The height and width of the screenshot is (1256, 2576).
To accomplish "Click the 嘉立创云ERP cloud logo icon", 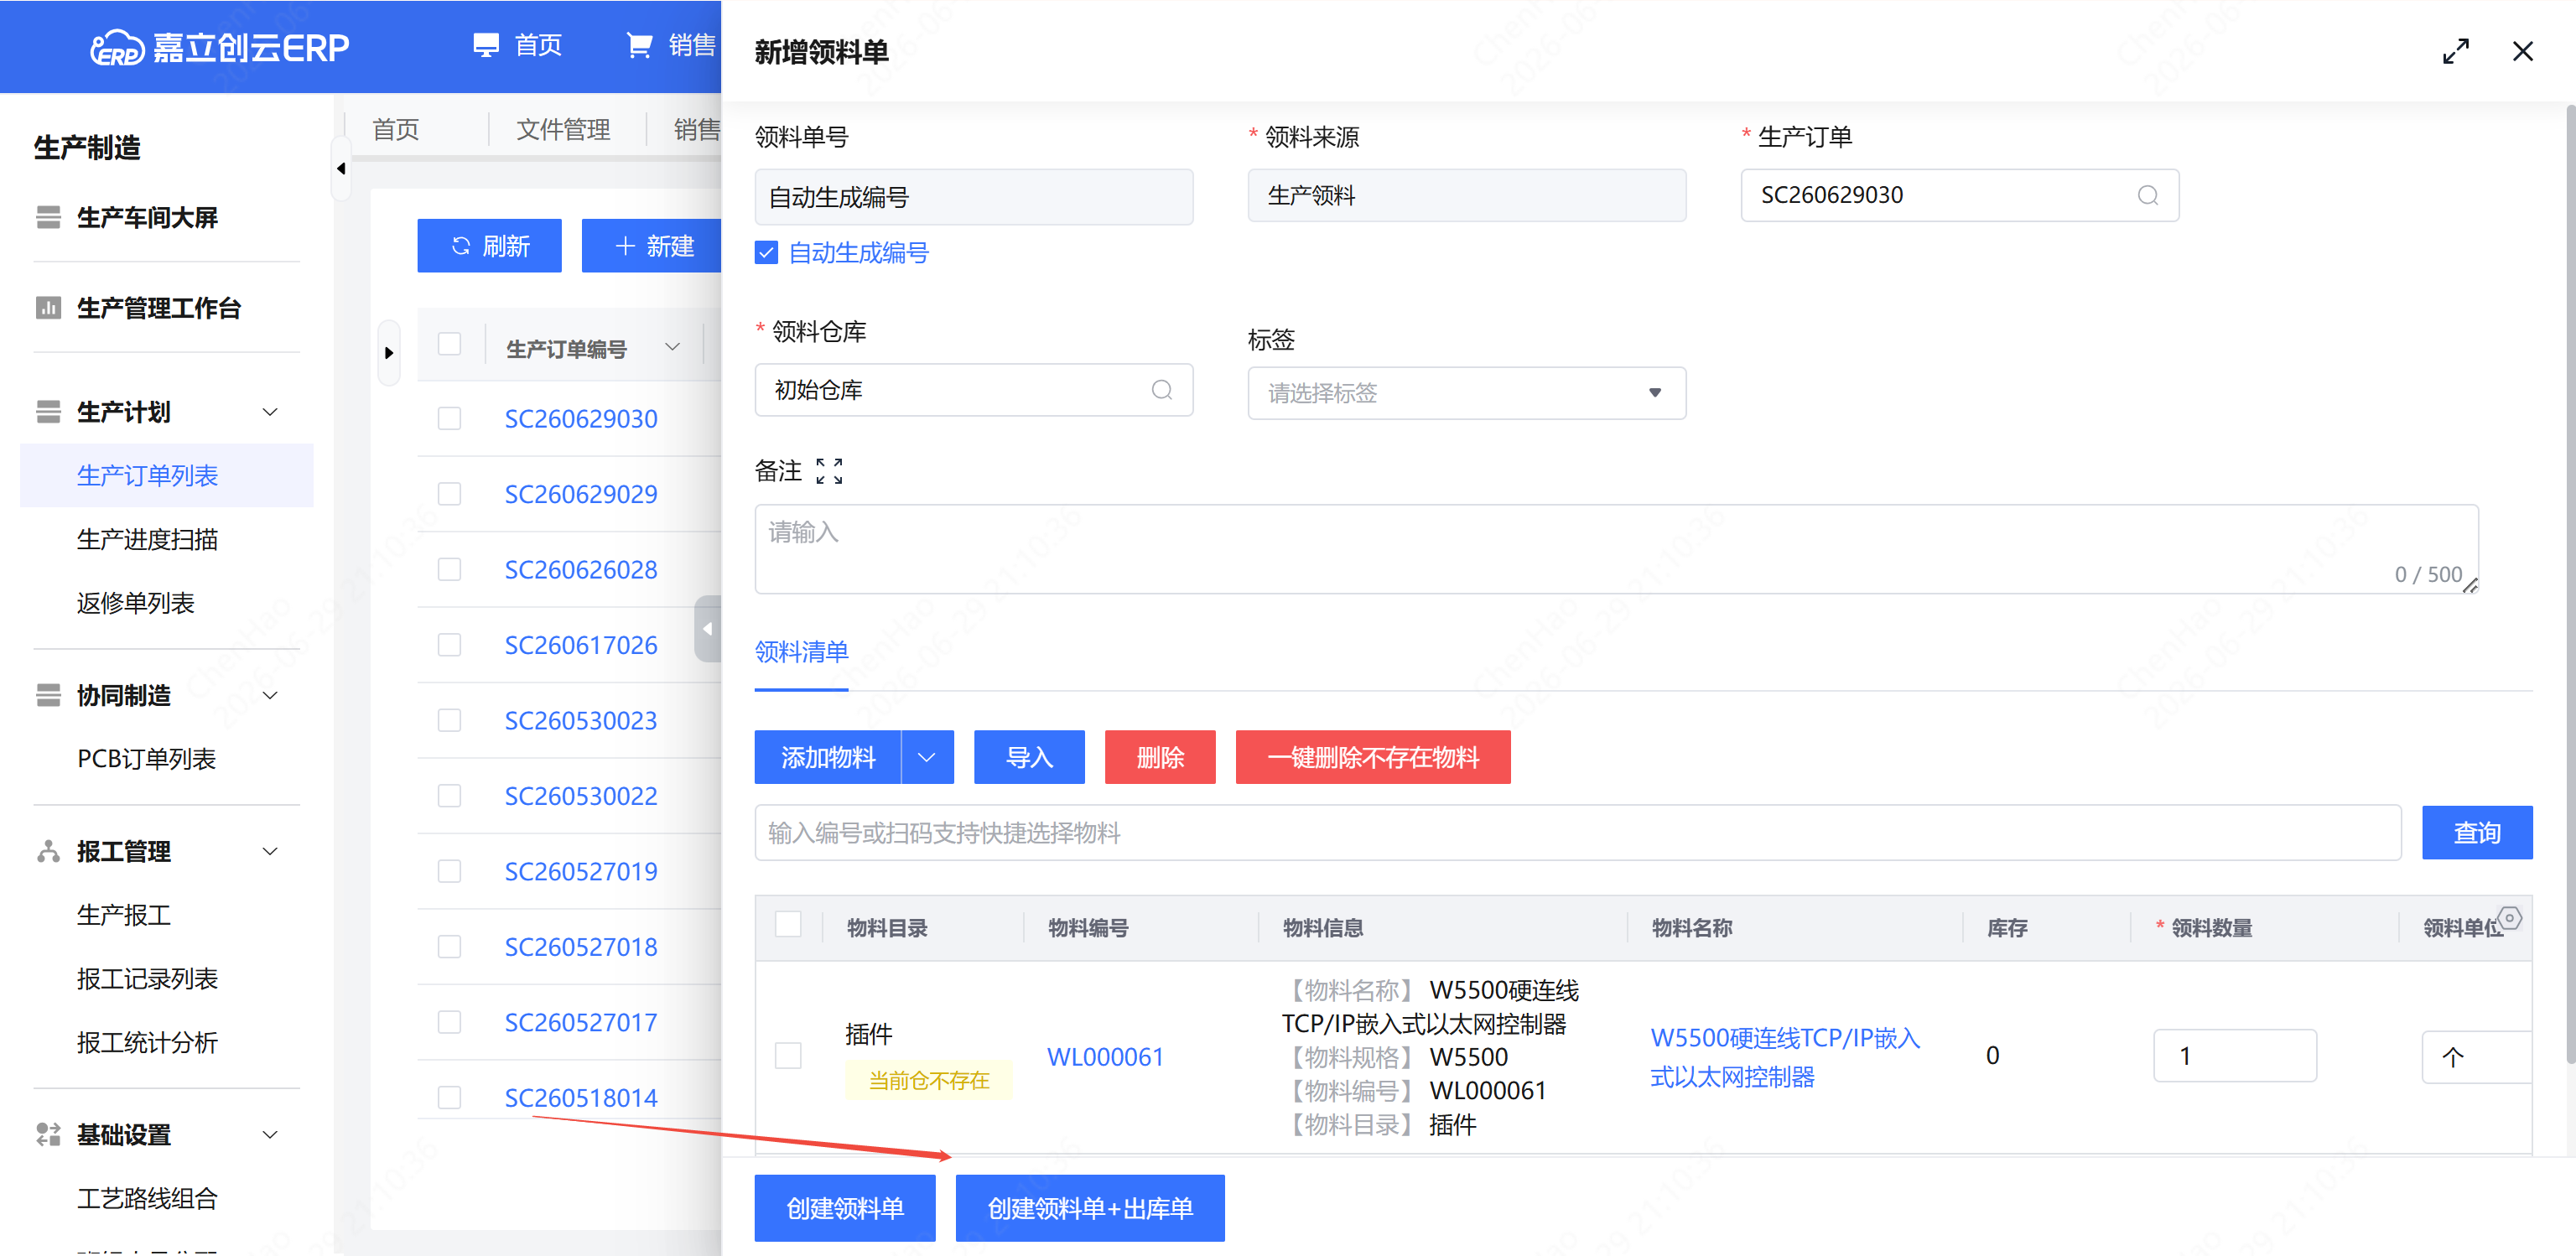I will (117, 47).
